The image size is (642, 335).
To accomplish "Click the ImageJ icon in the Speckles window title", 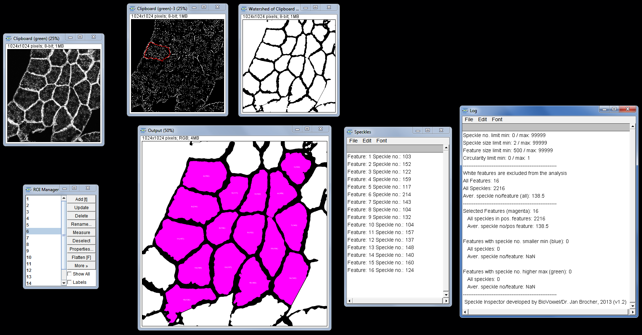I will 350,132.
